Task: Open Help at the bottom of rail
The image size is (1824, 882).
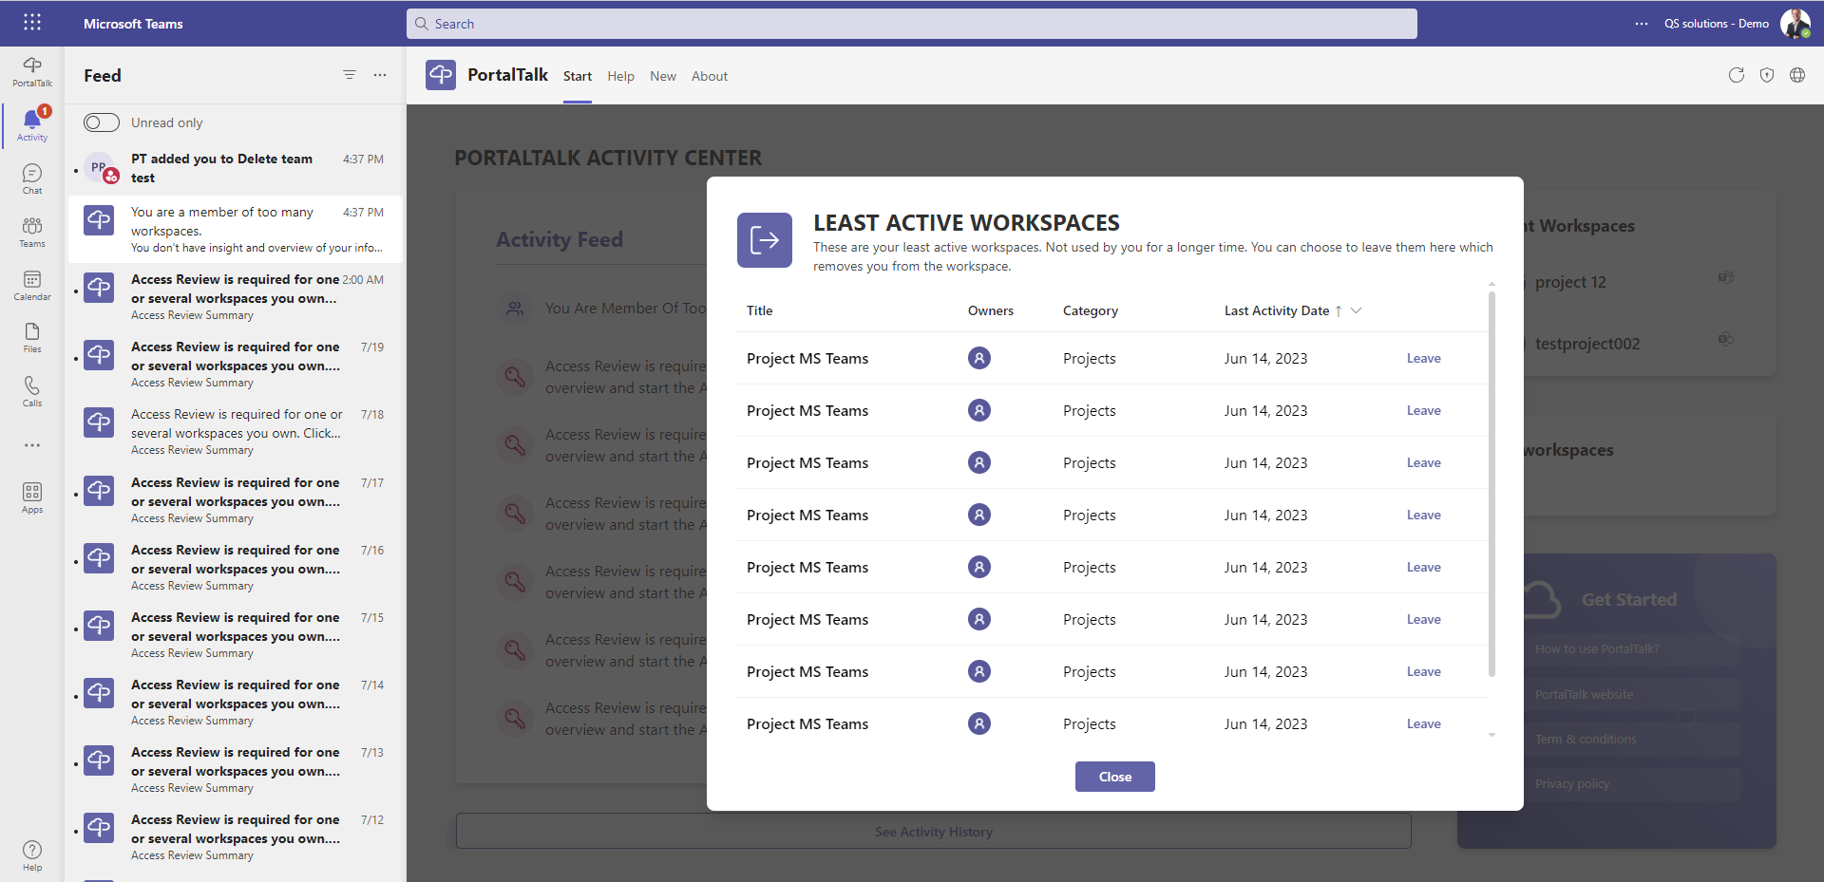Action: pyautogui.click(x=32, y=854)
